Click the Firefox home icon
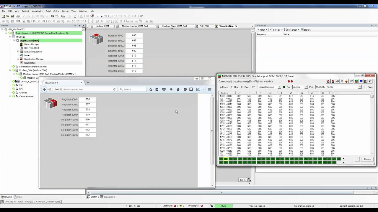The image size is (378, 212). (x=178, y=89)
